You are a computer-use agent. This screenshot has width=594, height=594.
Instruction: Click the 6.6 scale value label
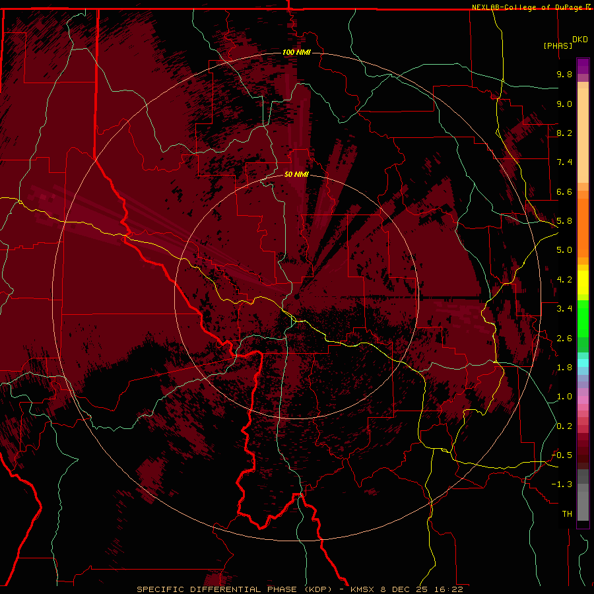tap(564, 191)
